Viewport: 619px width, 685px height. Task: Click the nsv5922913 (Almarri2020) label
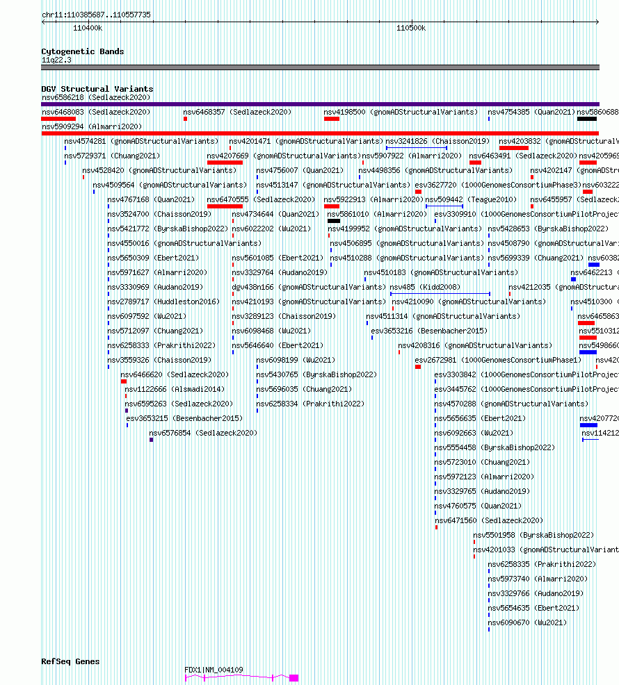pyautogui.click(x=373, y=199)
